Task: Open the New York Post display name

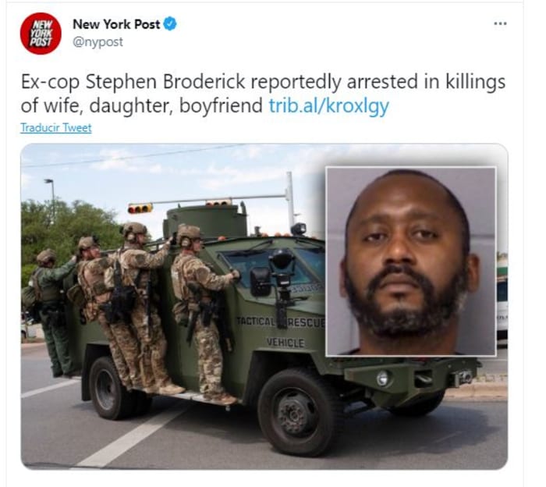Action: pos(116,24)
